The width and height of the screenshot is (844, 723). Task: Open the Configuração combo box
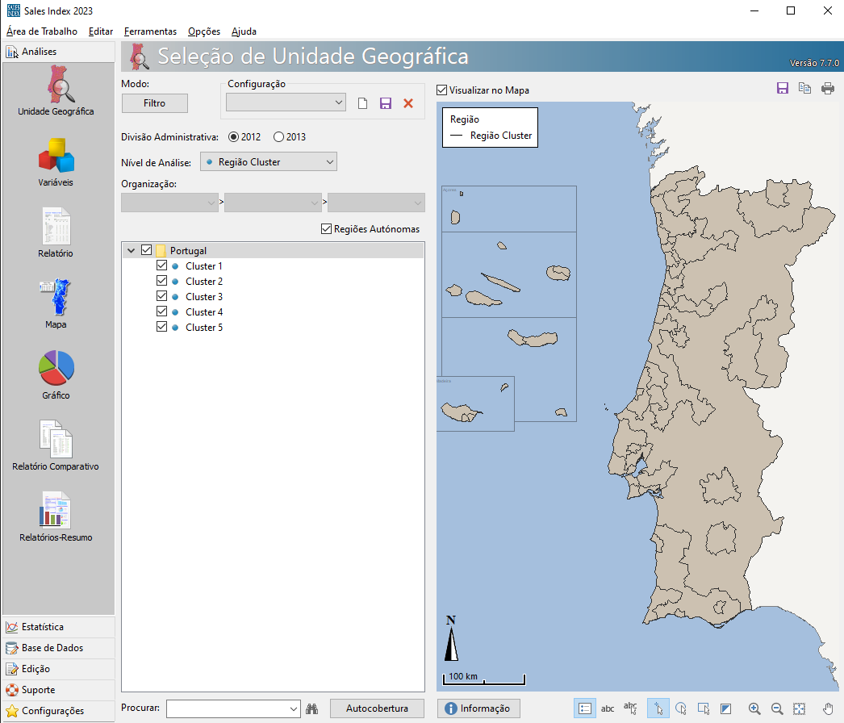[286, 102]
